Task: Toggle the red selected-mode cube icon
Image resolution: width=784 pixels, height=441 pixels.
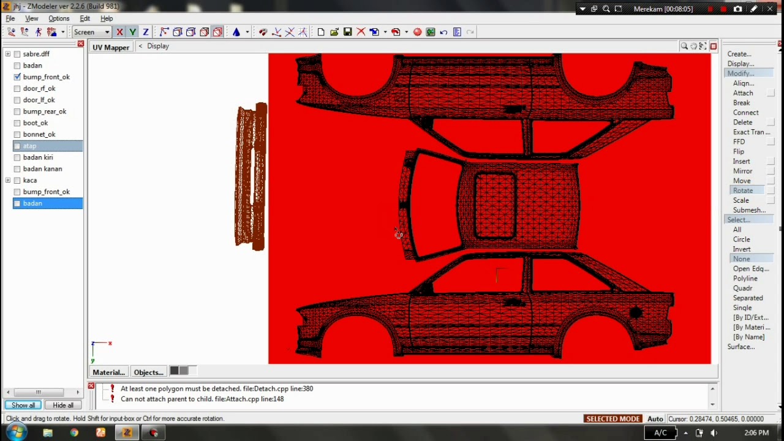Action: [x=217, y=32]
